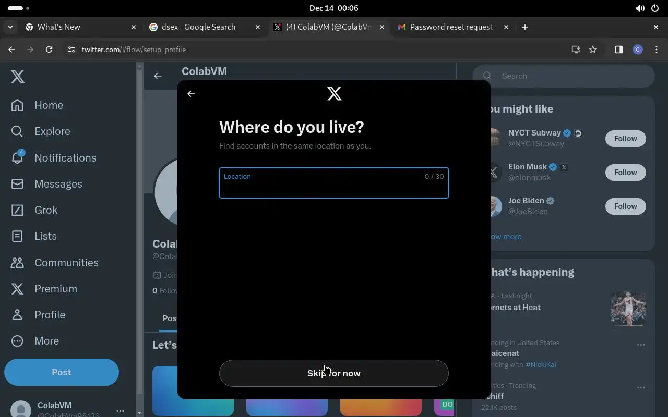Click Skip for now button
This screenshot has width=668, height=417.
tap(334, 373)
